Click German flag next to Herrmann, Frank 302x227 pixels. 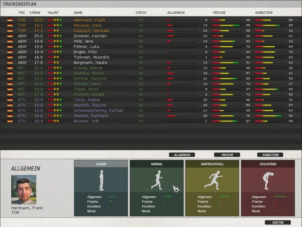tap(10, 20)
